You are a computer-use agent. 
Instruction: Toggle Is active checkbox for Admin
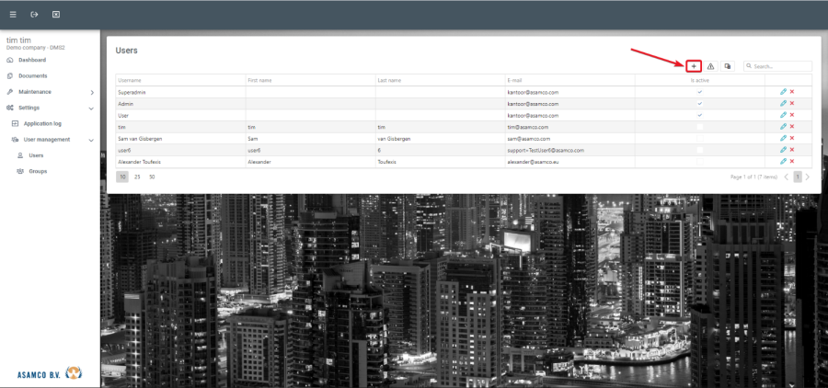point(700,104)
